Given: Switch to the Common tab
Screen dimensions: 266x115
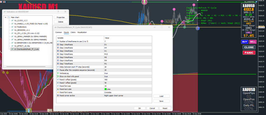Looking at the screenshot, I should 59,33.
